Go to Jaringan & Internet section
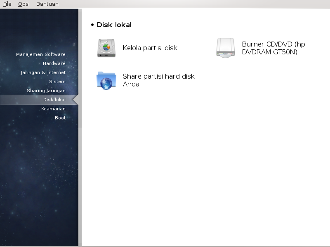 pos(43,72)
